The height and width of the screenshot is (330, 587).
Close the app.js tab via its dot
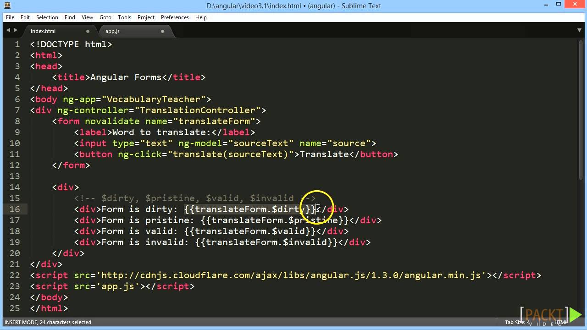(x=162, y=31)
